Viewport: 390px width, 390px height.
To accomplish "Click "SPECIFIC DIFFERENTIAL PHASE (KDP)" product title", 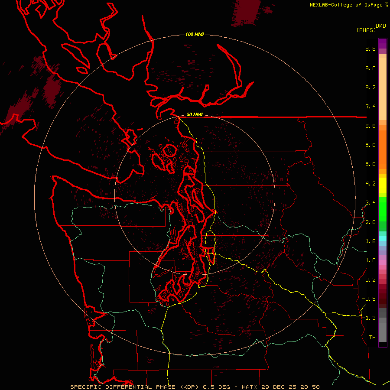I will click(135, 387).
